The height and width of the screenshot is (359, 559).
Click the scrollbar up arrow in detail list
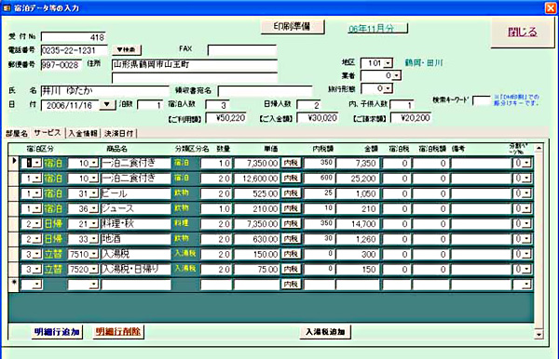[539, 148]
